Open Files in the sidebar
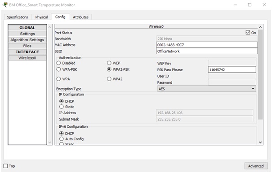 (27, 46)
